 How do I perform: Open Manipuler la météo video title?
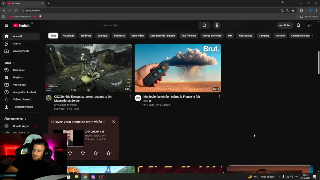pos(172,97)
